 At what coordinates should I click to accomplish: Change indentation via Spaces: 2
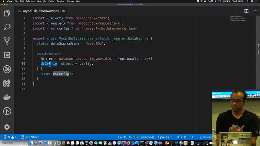pyautogui.click(x=165, y=137)
